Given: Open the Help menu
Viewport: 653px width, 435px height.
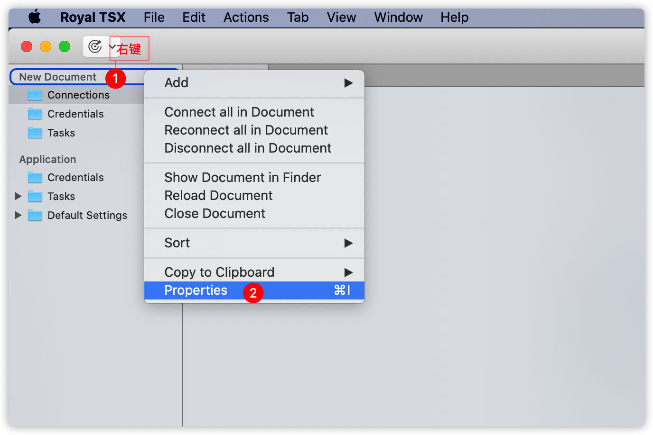Looking at the screenshot, I should (454, 18).
